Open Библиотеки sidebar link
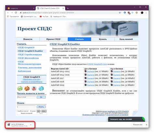Viewport: 154px width, 133px height. 24,71
